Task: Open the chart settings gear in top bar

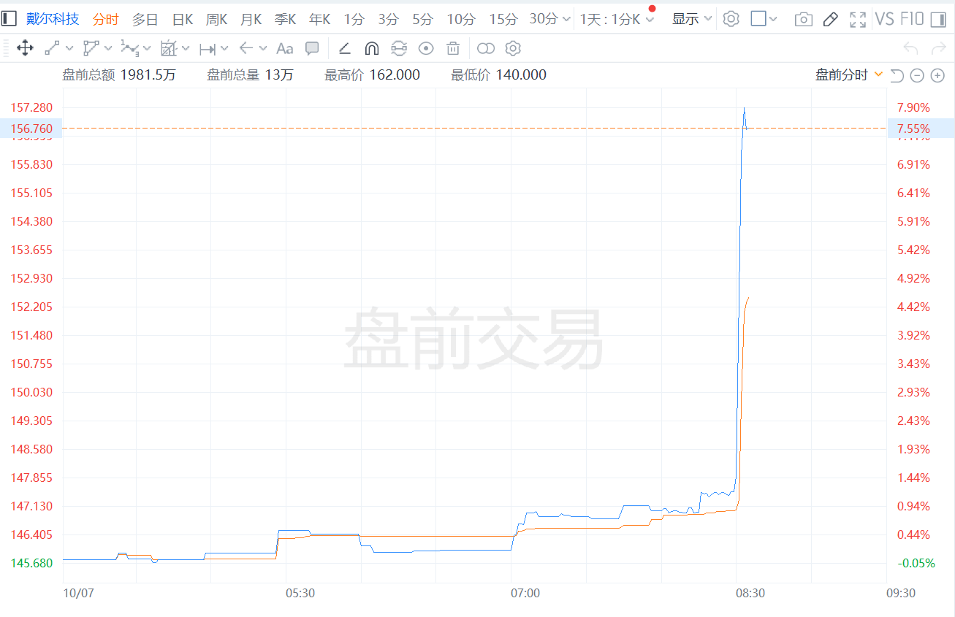Action: coord(731,19)
